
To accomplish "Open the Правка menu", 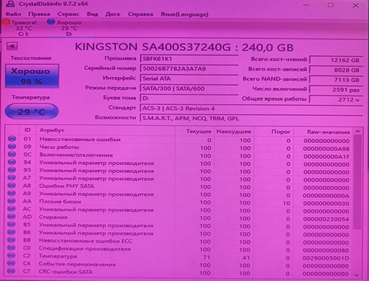I will click(x=39, y=14).
